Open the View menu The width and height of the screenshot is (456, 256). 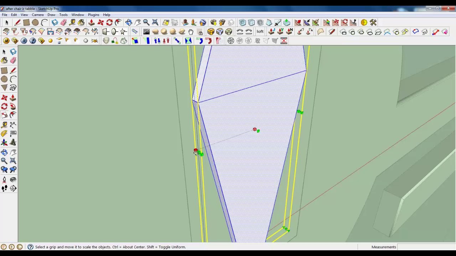pos(24,15)
